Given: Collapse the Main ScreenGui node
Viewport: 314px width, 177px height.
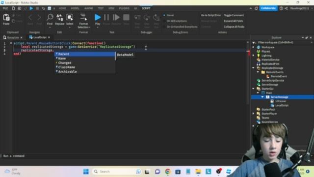Looking at the screenshot, I should [x=258, y=93].
